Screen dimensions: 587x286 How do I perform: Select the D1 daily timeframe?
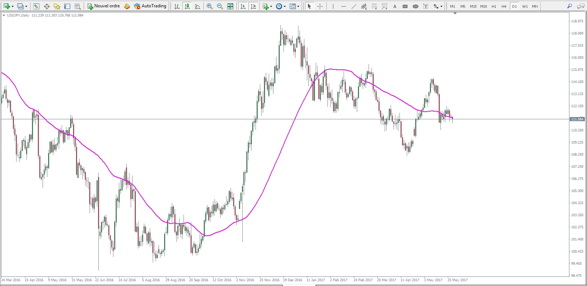514,6
